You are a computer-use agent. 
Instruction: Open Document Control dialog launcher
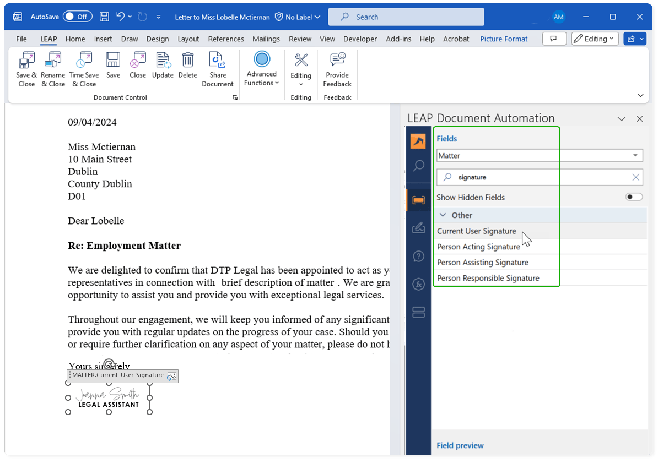pyautogui.click(x=235, y=97)
